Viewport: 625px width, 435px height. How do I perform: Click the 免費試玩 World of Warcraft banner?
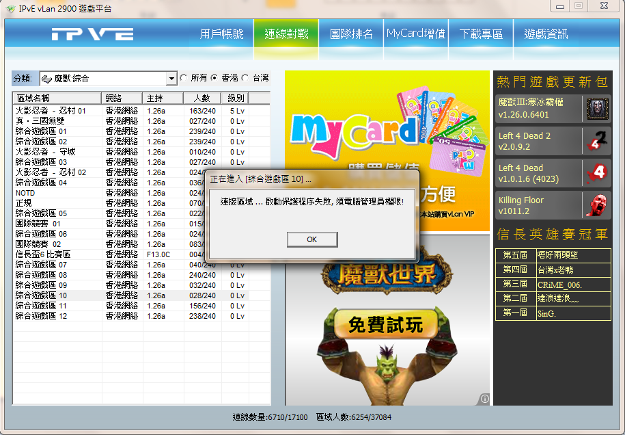387,321
